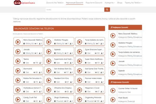Open Resident Evil 4 Gra ringtone page
Viewport: 156px width, 104px height.
61,78
